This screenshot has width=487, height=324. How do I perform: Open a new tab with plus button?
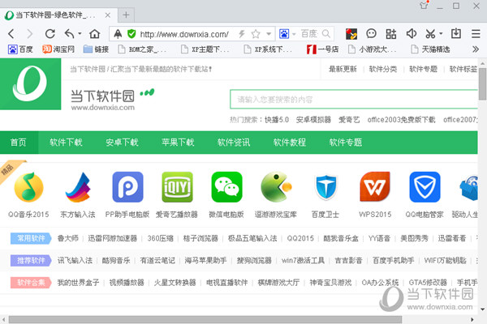coord(126,15)
